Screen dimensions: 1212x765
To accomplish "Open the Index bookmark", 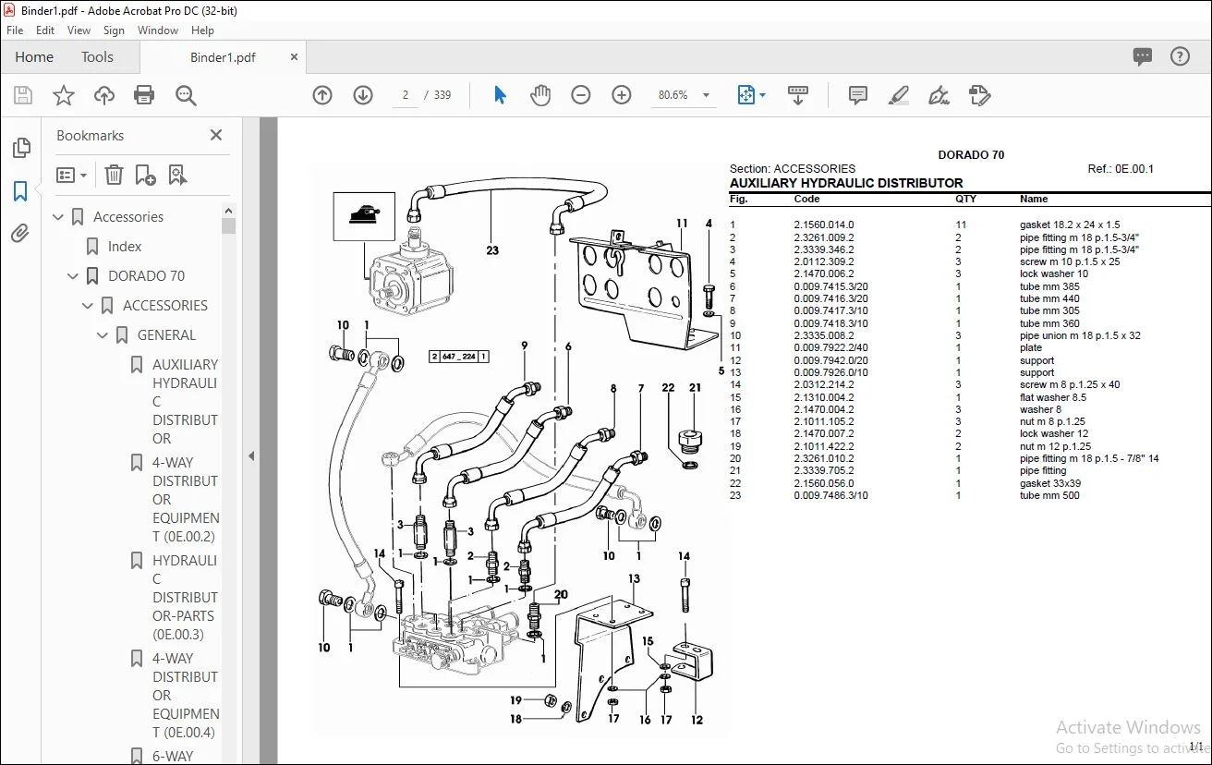I will click(x=125, y=247).
